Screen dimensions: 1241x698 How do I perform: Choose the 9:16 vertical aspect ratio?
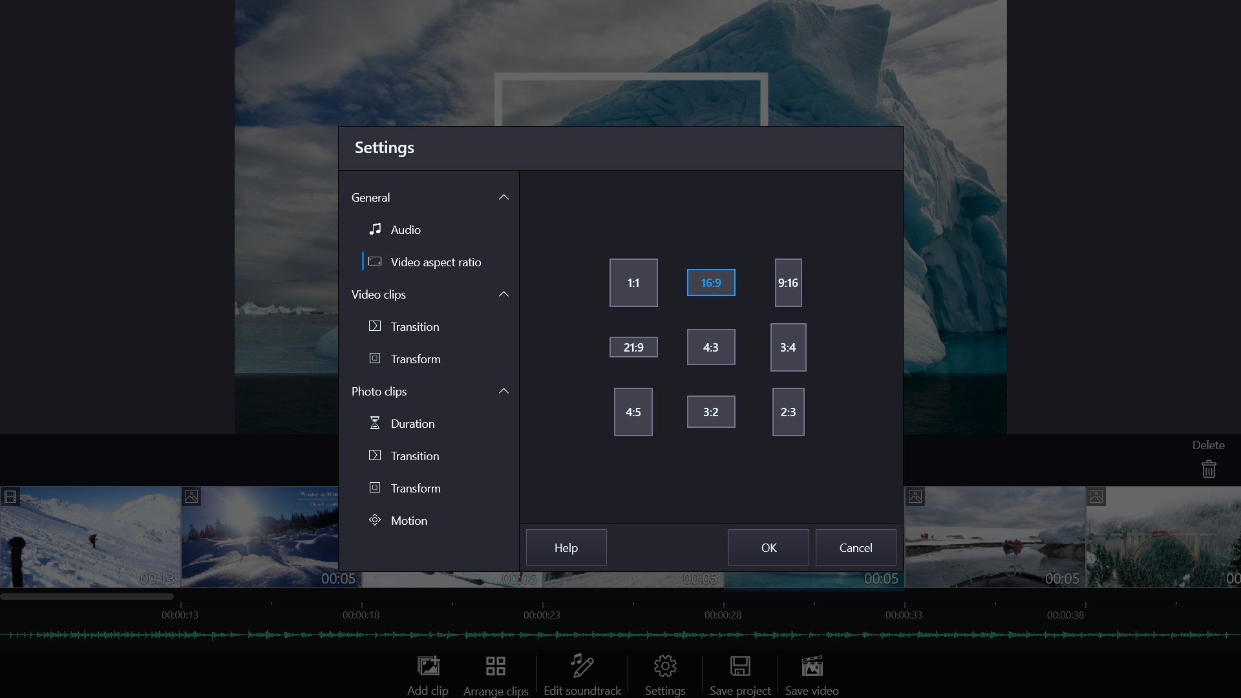click(x=788, y=283)
